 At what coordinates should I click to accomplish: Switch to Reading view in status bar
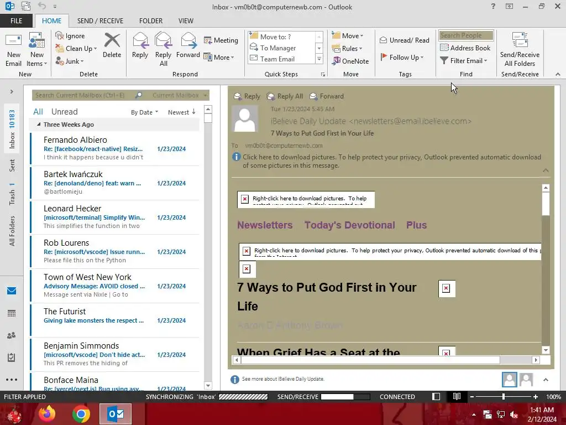pos(457,396)
